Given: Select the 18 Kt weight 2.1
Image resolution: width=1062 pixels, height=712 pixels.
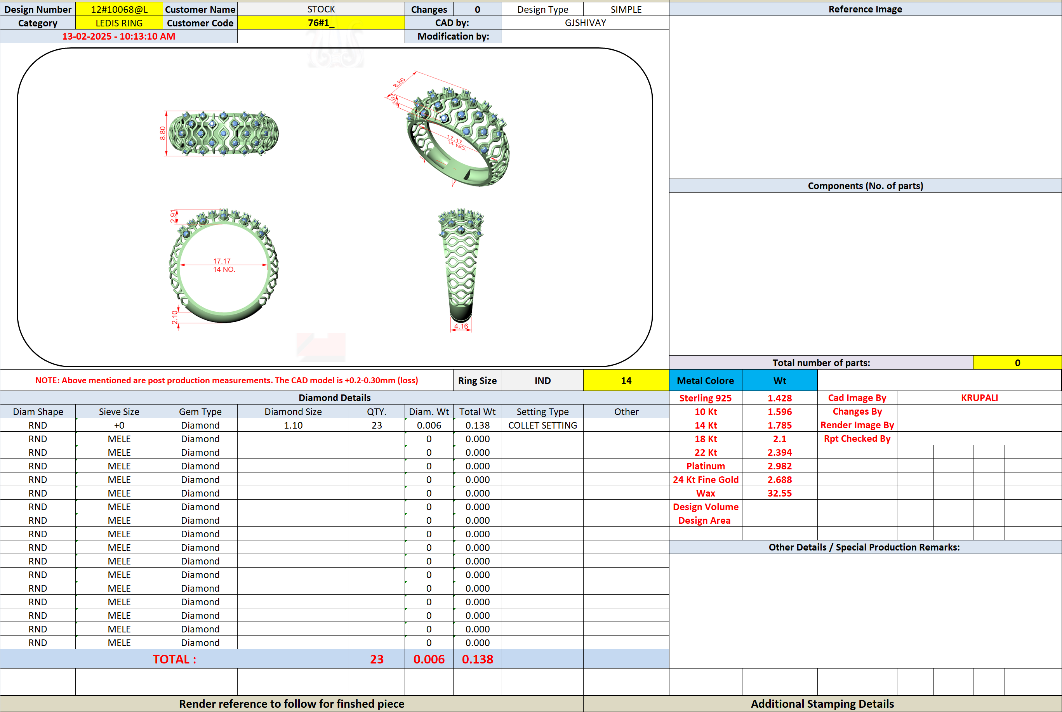Looking at the screenshot, I should [780, 439].
